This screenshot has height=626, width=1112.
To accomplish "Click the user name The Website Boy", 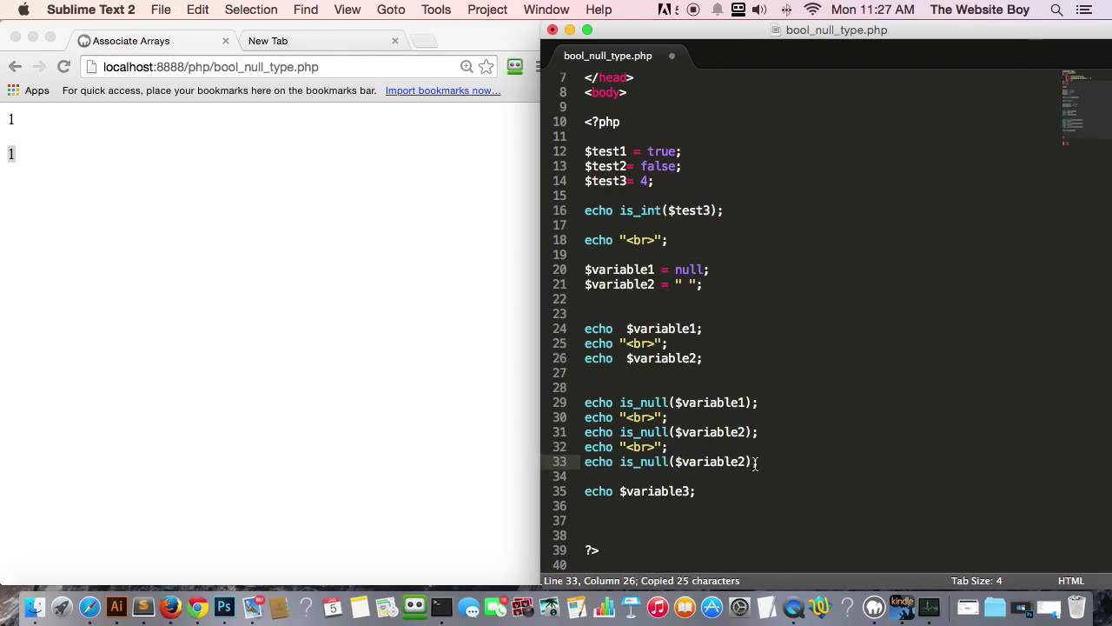I will [x=980, y=10].
